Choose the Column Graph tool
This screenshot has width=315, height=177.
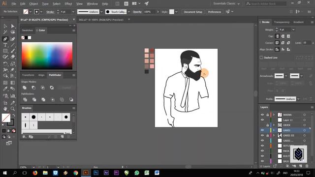pos(13,96)
